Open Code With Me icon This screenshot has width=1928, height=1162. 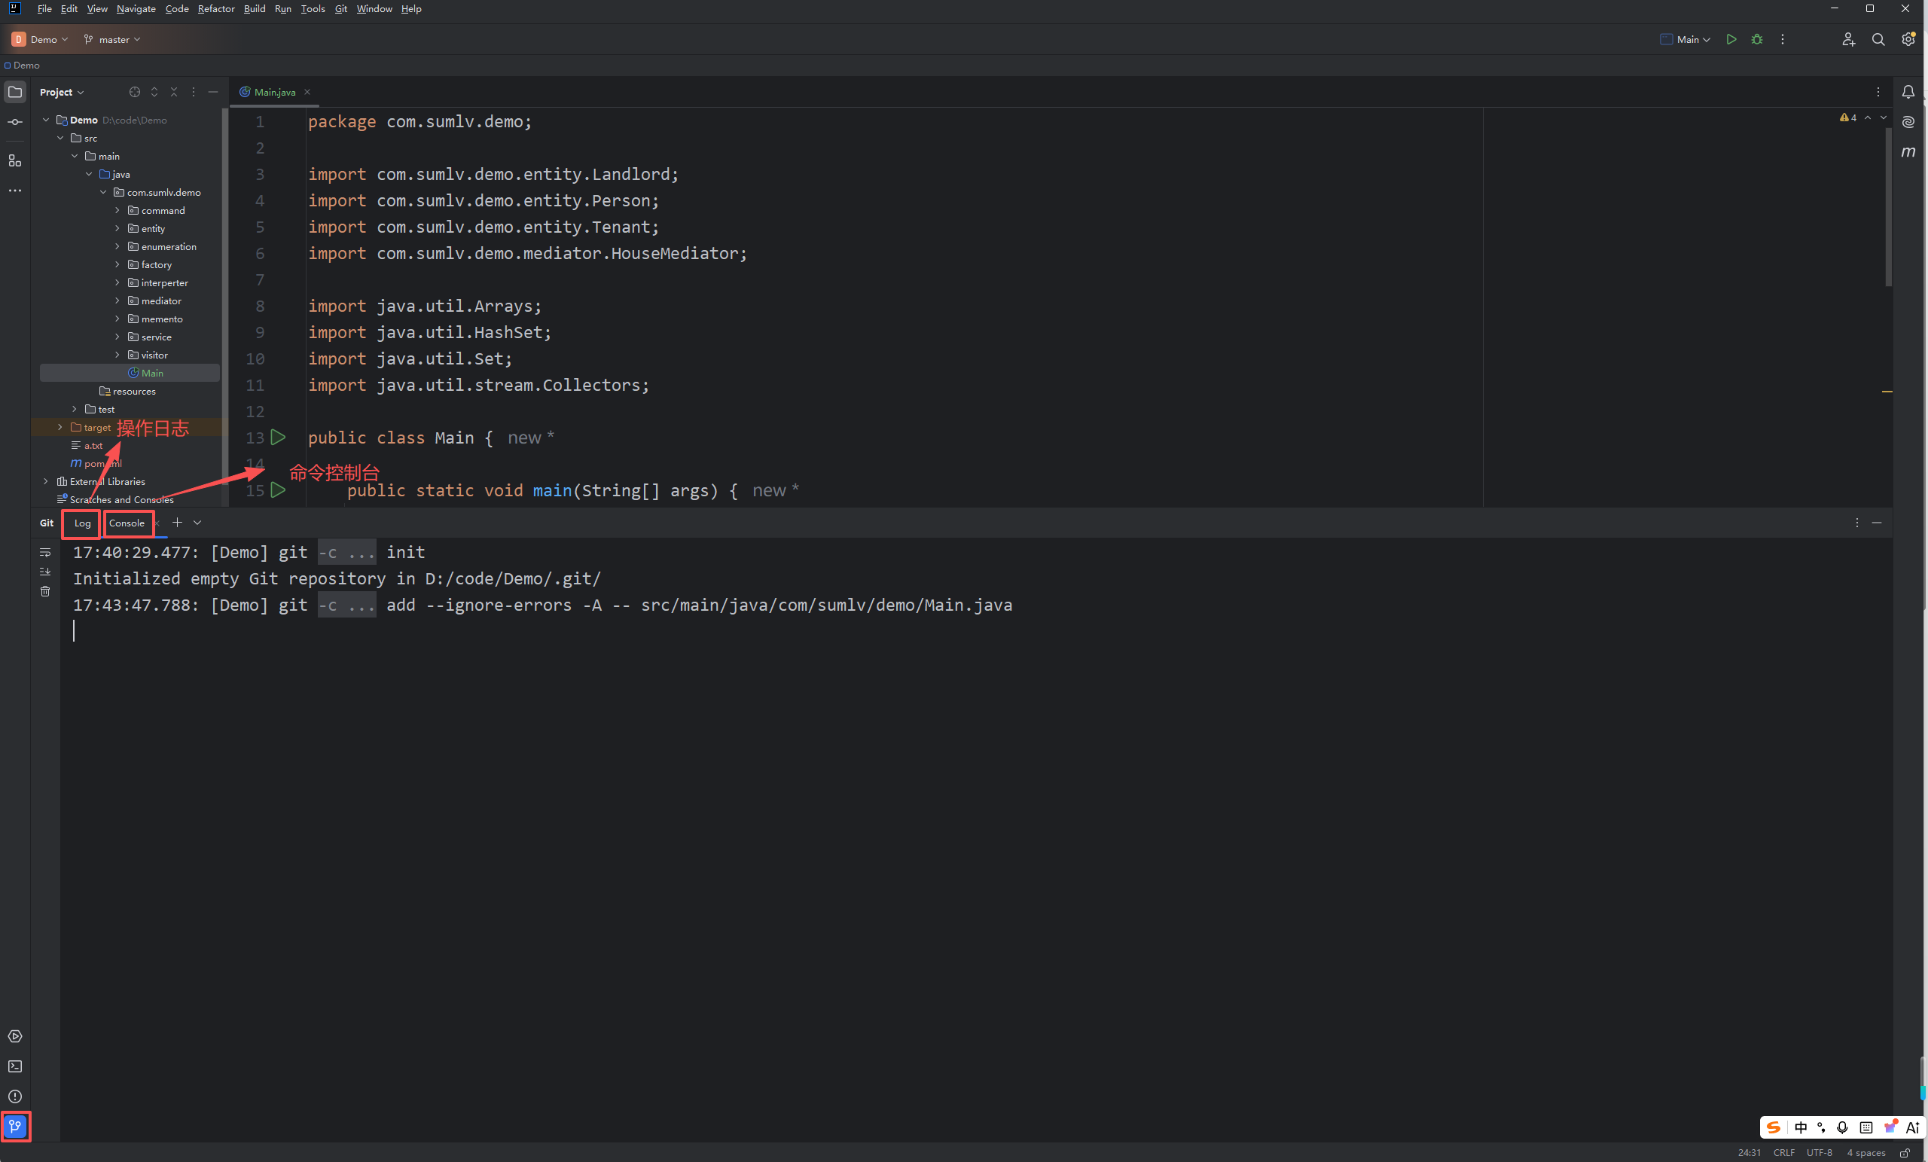[1848, 39]
